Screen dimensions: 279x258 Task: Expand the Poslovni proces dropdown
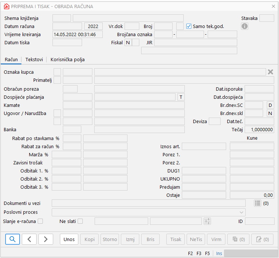tap(242, 212)
